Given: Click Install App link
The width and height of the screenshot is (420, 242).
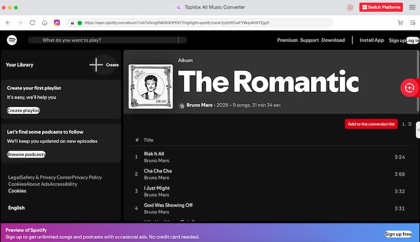Looking at the screenshot, I should coord(372,40).
